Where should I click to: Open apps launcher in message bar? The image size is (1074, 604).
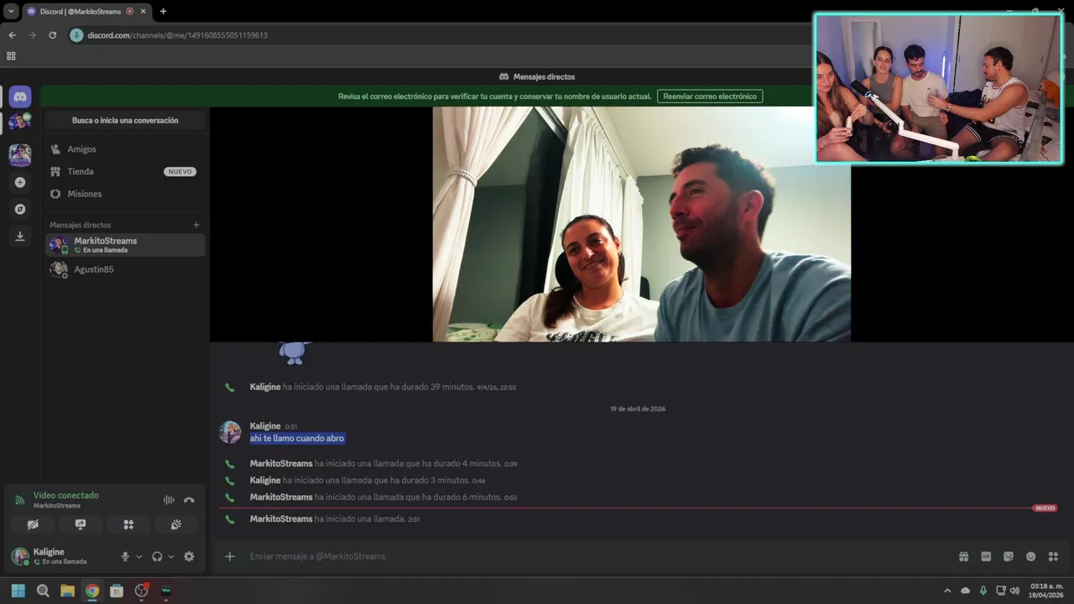click(x=1053, y=556)
